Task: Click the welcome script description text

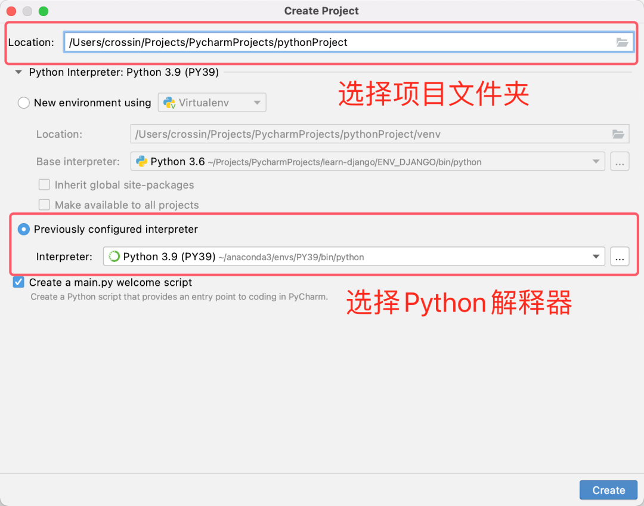Action: click(179, 297)
